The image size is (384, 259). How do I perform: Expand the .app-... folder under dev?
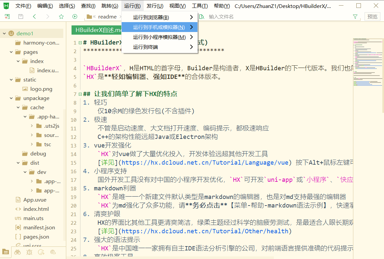(32, 181)
